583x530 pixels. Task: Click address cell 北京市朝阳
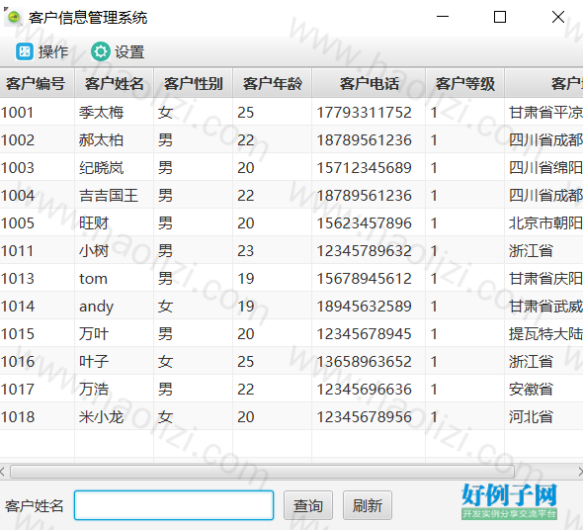pos(543,222)
